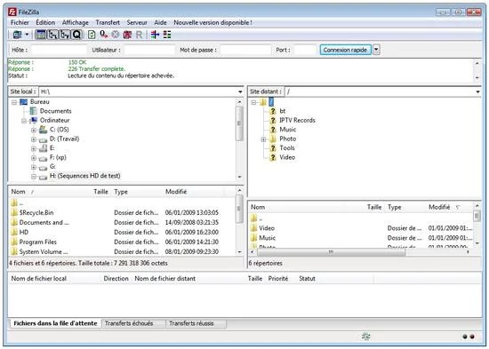Viewport: 489px width, 349px height.
Task: Click the reconnect R icon
Action: (x=139, y=35)
